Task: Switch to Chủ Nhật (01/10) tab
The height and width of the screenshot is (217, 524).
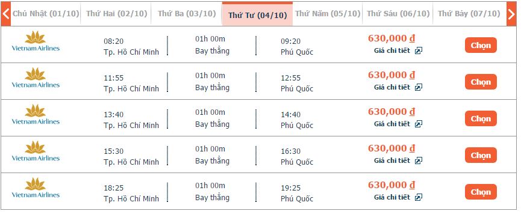Action: point(46,14)
